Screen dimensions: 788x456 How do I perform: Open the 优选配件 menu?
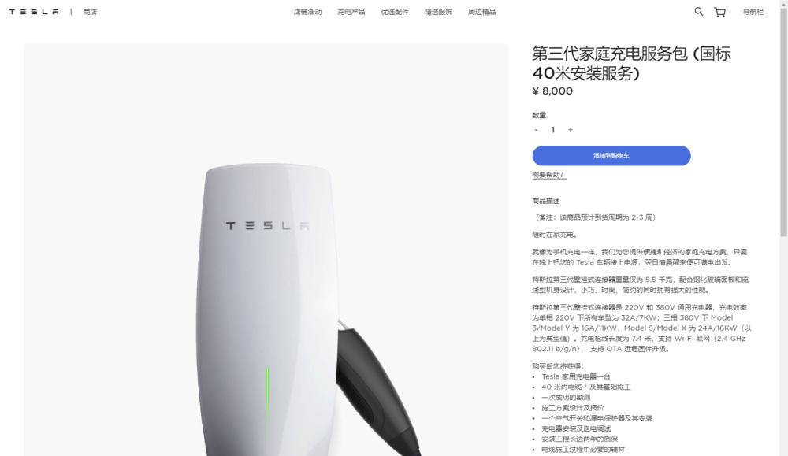(395, 12)
